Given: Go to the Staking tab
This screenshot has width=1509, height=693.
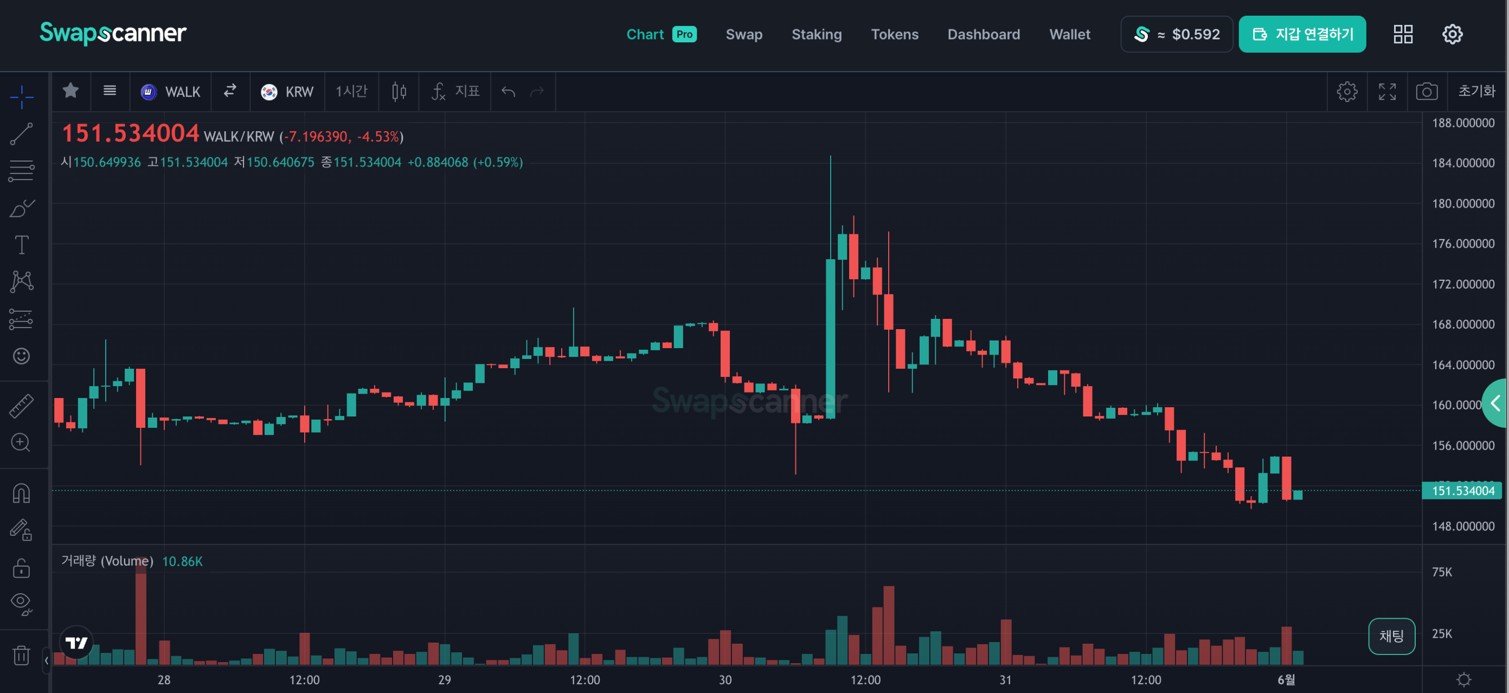Looking at the screenshot, I should point(816,35).
